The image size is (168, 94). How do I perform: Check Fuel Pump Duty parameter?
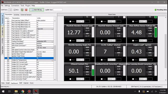8,39
